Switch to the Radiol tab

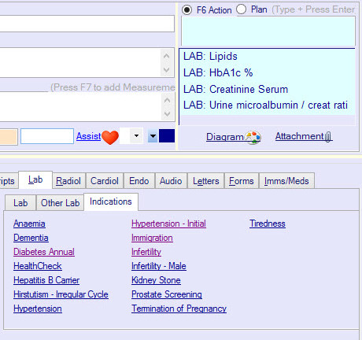(x=68, y=181)
